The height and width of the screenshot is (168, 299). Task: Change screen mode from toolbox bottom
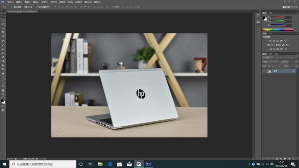pos(3,110)
